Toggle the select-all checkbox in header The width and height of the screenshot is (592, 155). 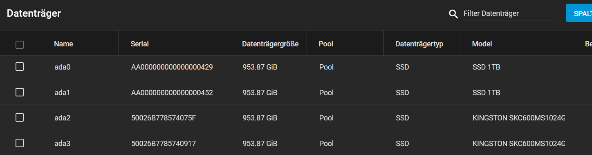point(20,45)
